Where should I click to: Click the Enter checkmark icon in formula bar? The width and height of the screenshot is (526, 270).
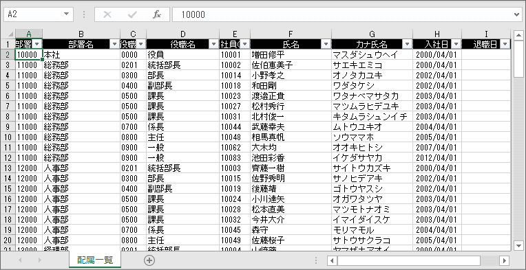click(132, 14)
